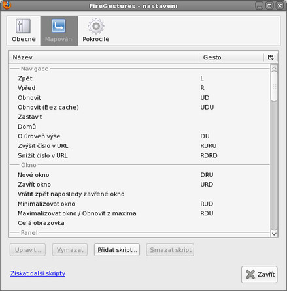This screenshot has width=287, height=291.
Task: Maximize the FireGestures settings window
Action: tap(269, 6)
